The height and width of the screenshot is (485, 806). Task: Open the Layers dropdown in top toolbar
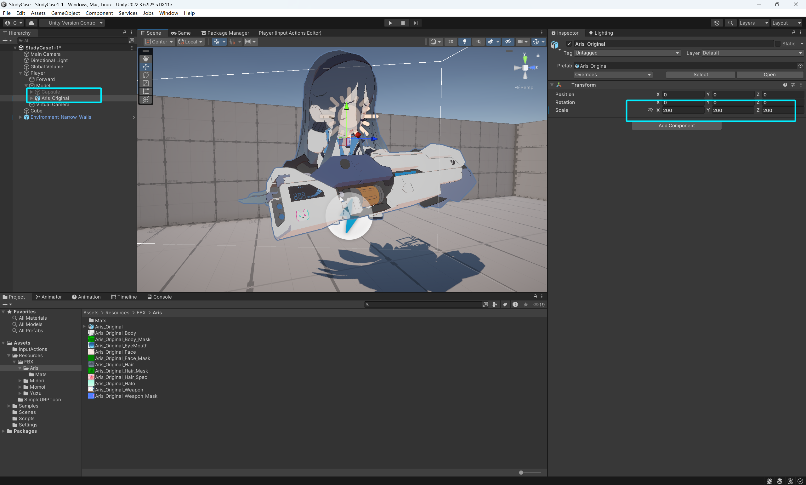tap(753, 23)
